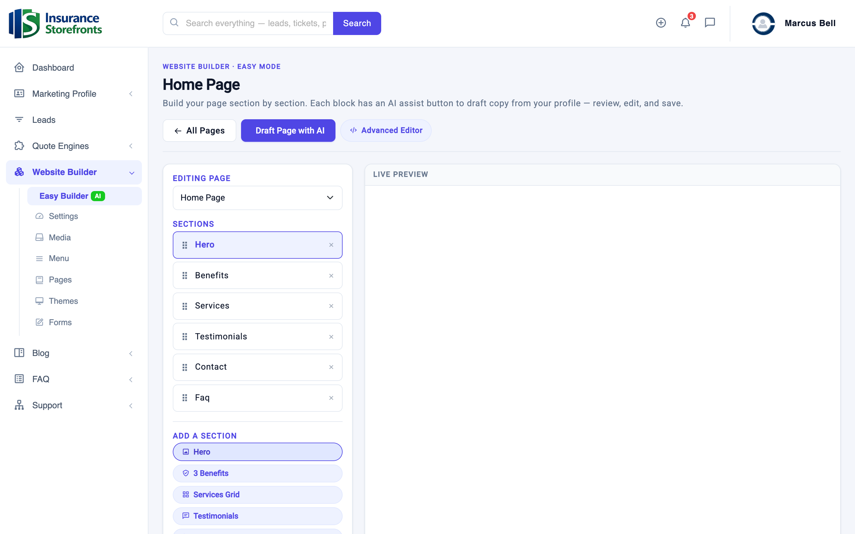Remove the Hero section with X
Screen dimensions: 855x534
[331, 245]
